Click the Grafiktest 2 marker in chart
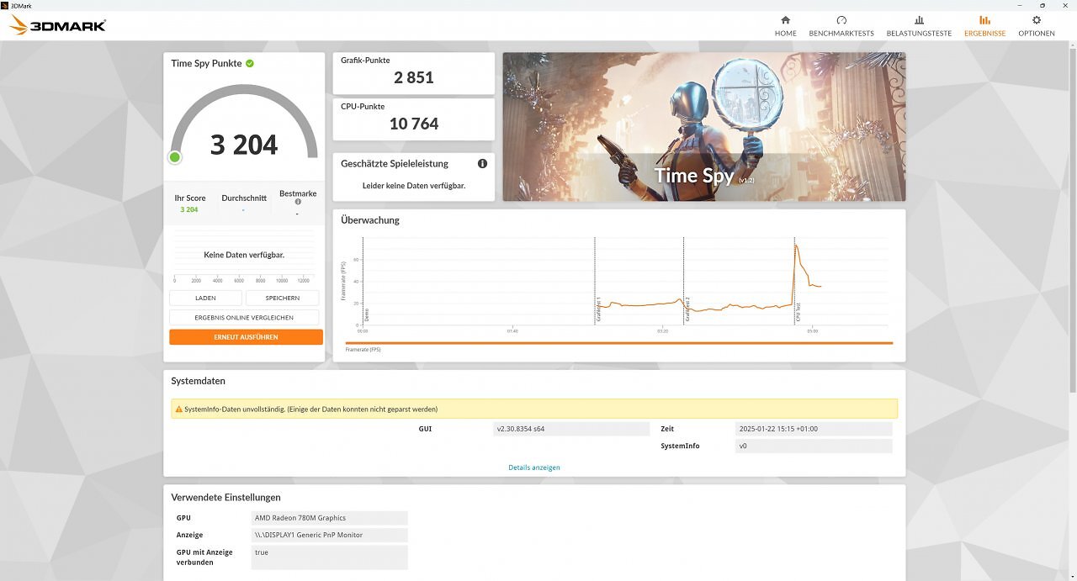This screenshot has width=1077, height=581. tap(687, 309)
